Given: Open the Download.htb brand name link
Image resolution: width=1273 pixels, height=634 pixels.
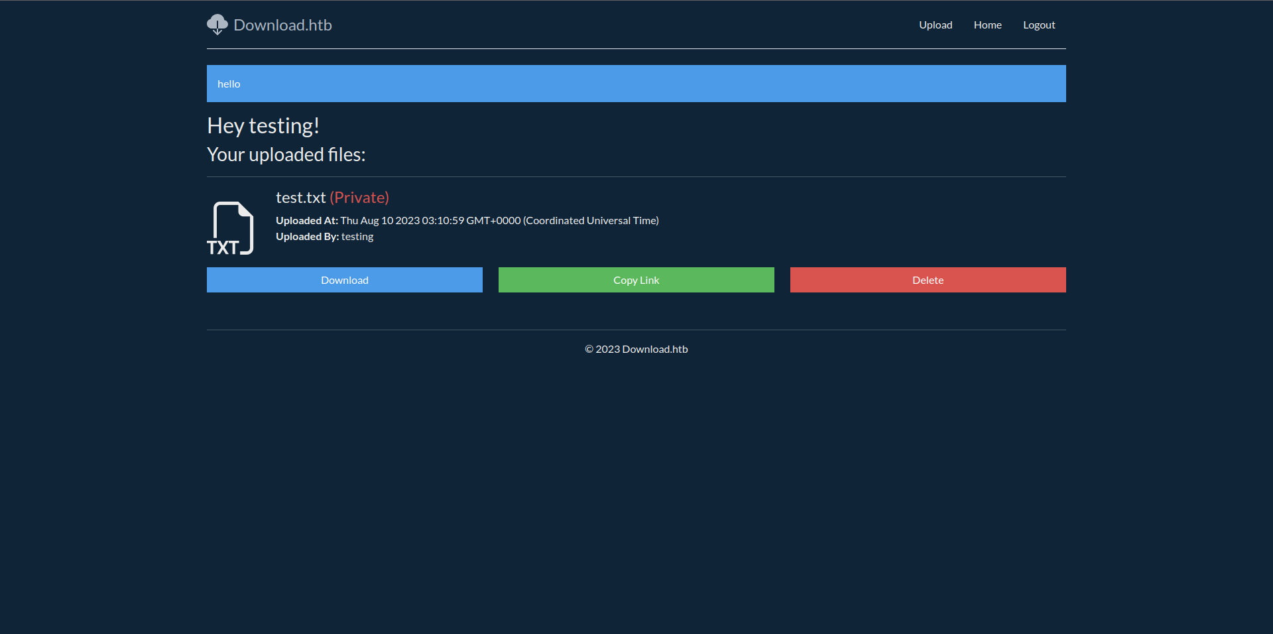Looking at the screenshot, I should click(x=282, y=25).
